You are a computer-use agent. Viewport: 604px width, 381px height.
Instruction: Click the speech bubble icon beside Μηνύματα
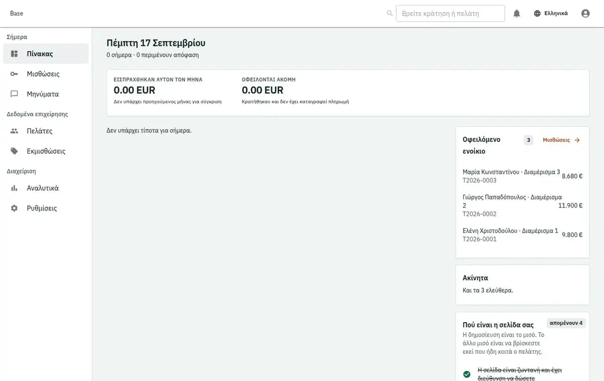pos(14,94)
